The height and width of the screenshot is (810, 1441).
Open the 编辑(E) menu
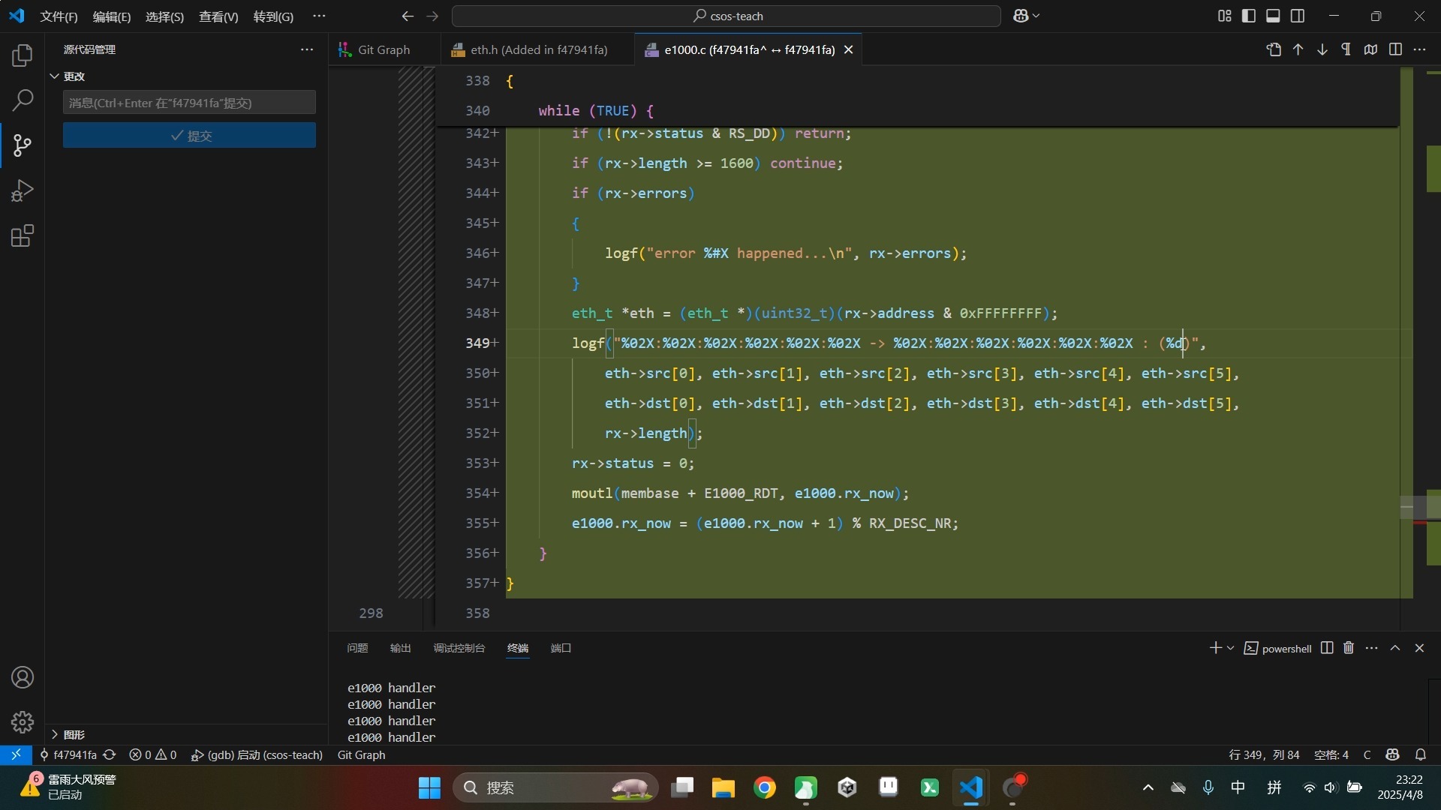111,16
